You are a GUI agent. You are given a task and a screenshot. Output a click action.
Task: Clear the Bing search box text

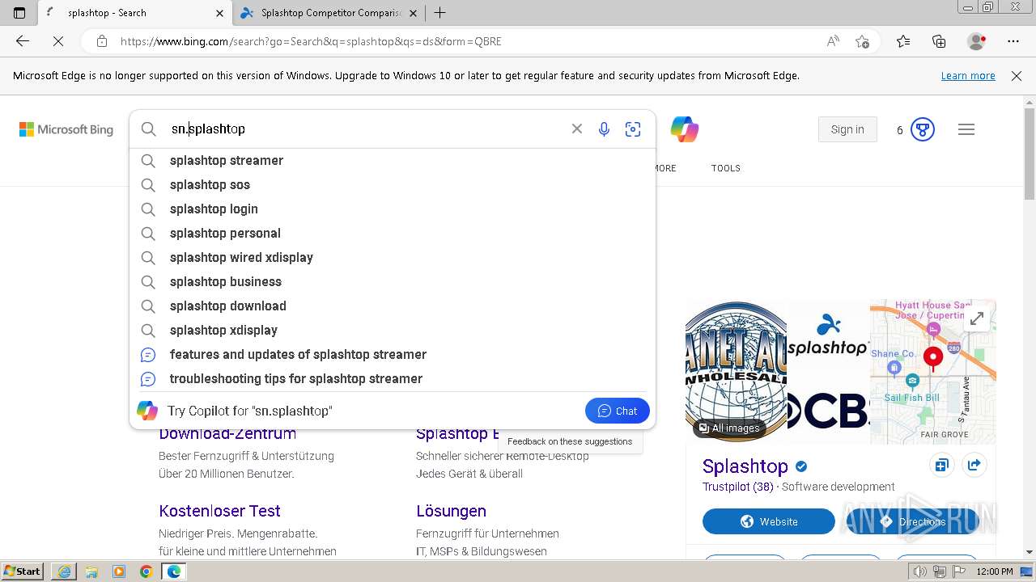point(577,129)
